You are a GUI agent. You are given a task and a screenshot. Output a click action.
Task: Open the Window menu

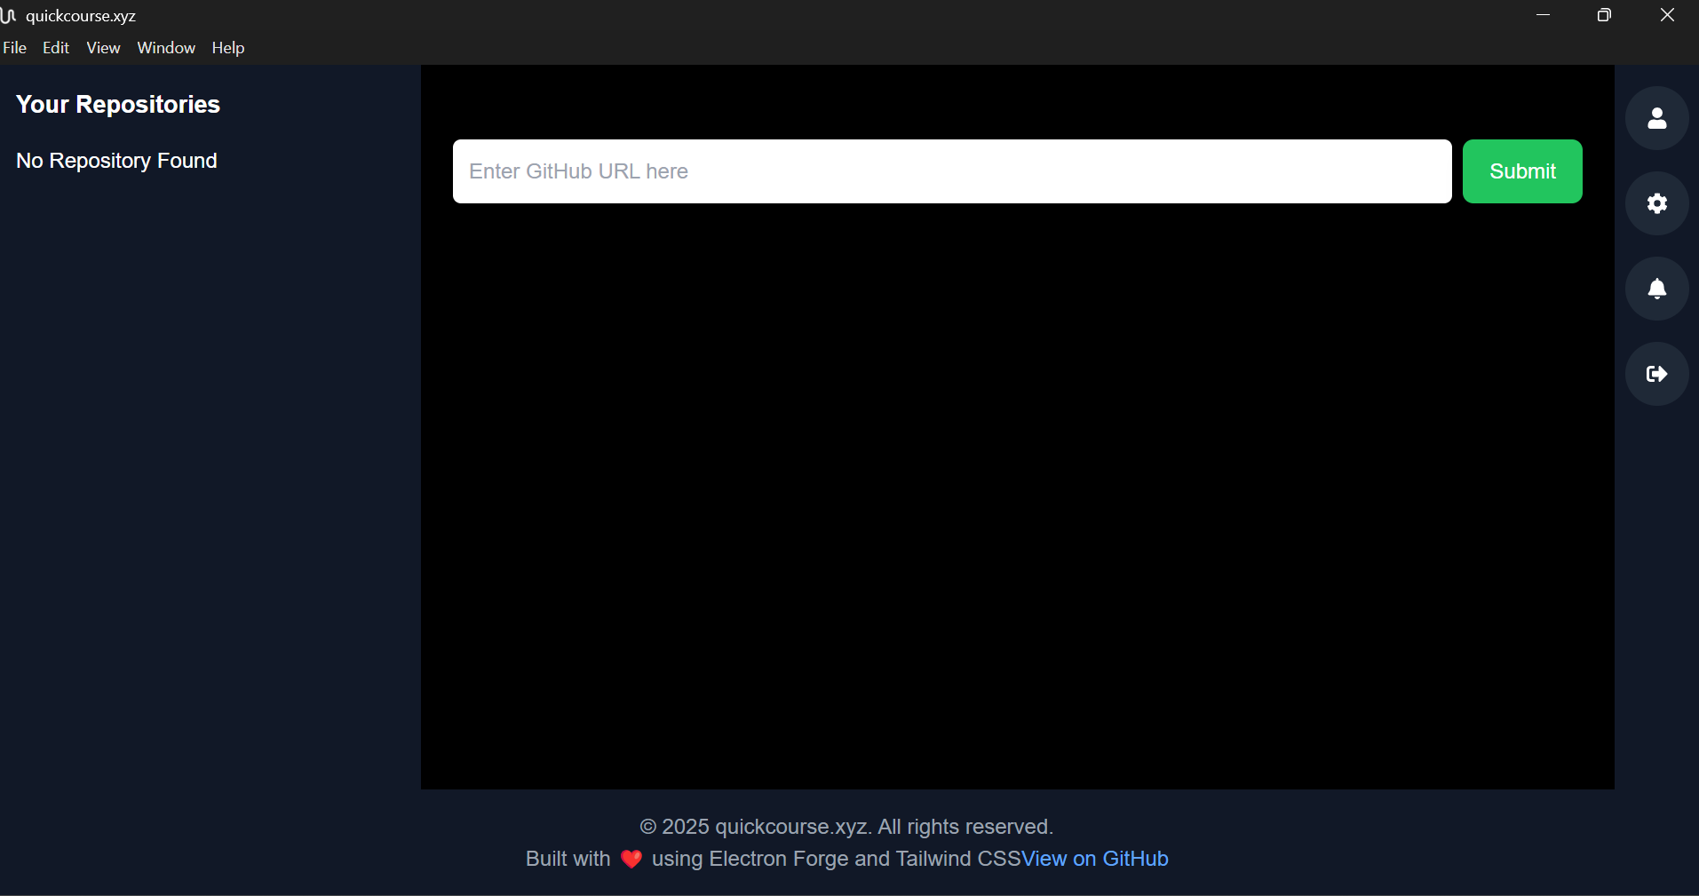click(x=165, y=48)
